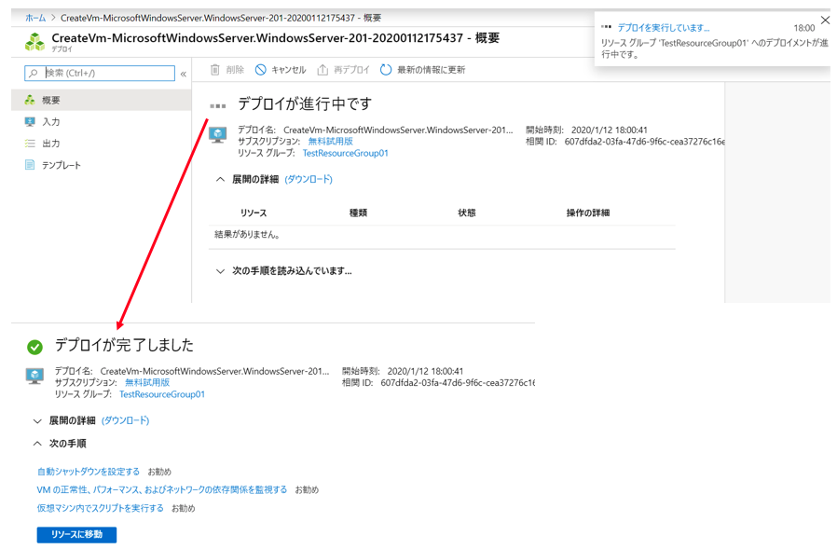Image resolution: width=837 pixels, height=549 pixels.
Task: Click the 出力 list icon
Action: (x=30, y=144)
